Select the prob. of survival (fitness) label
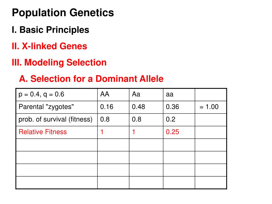 pos(55,119)
